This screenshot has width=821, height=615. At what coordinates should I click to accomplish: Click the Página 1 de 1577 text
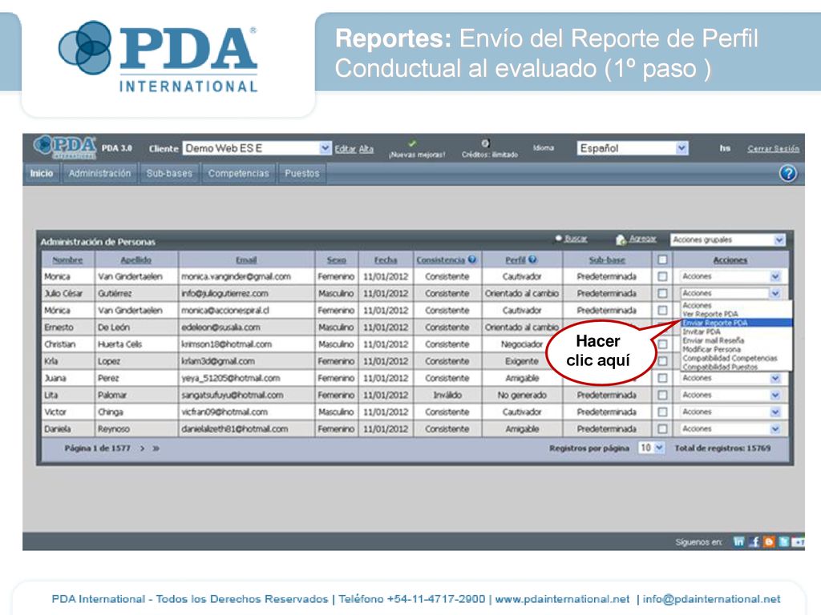tap(97, 448)
